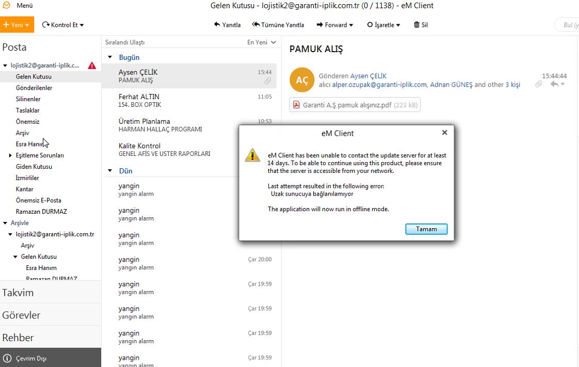Click Tümüne Yanıtla reply all
Image resolution: width=579 pixels, height=367 pixels.
(278, 25)
